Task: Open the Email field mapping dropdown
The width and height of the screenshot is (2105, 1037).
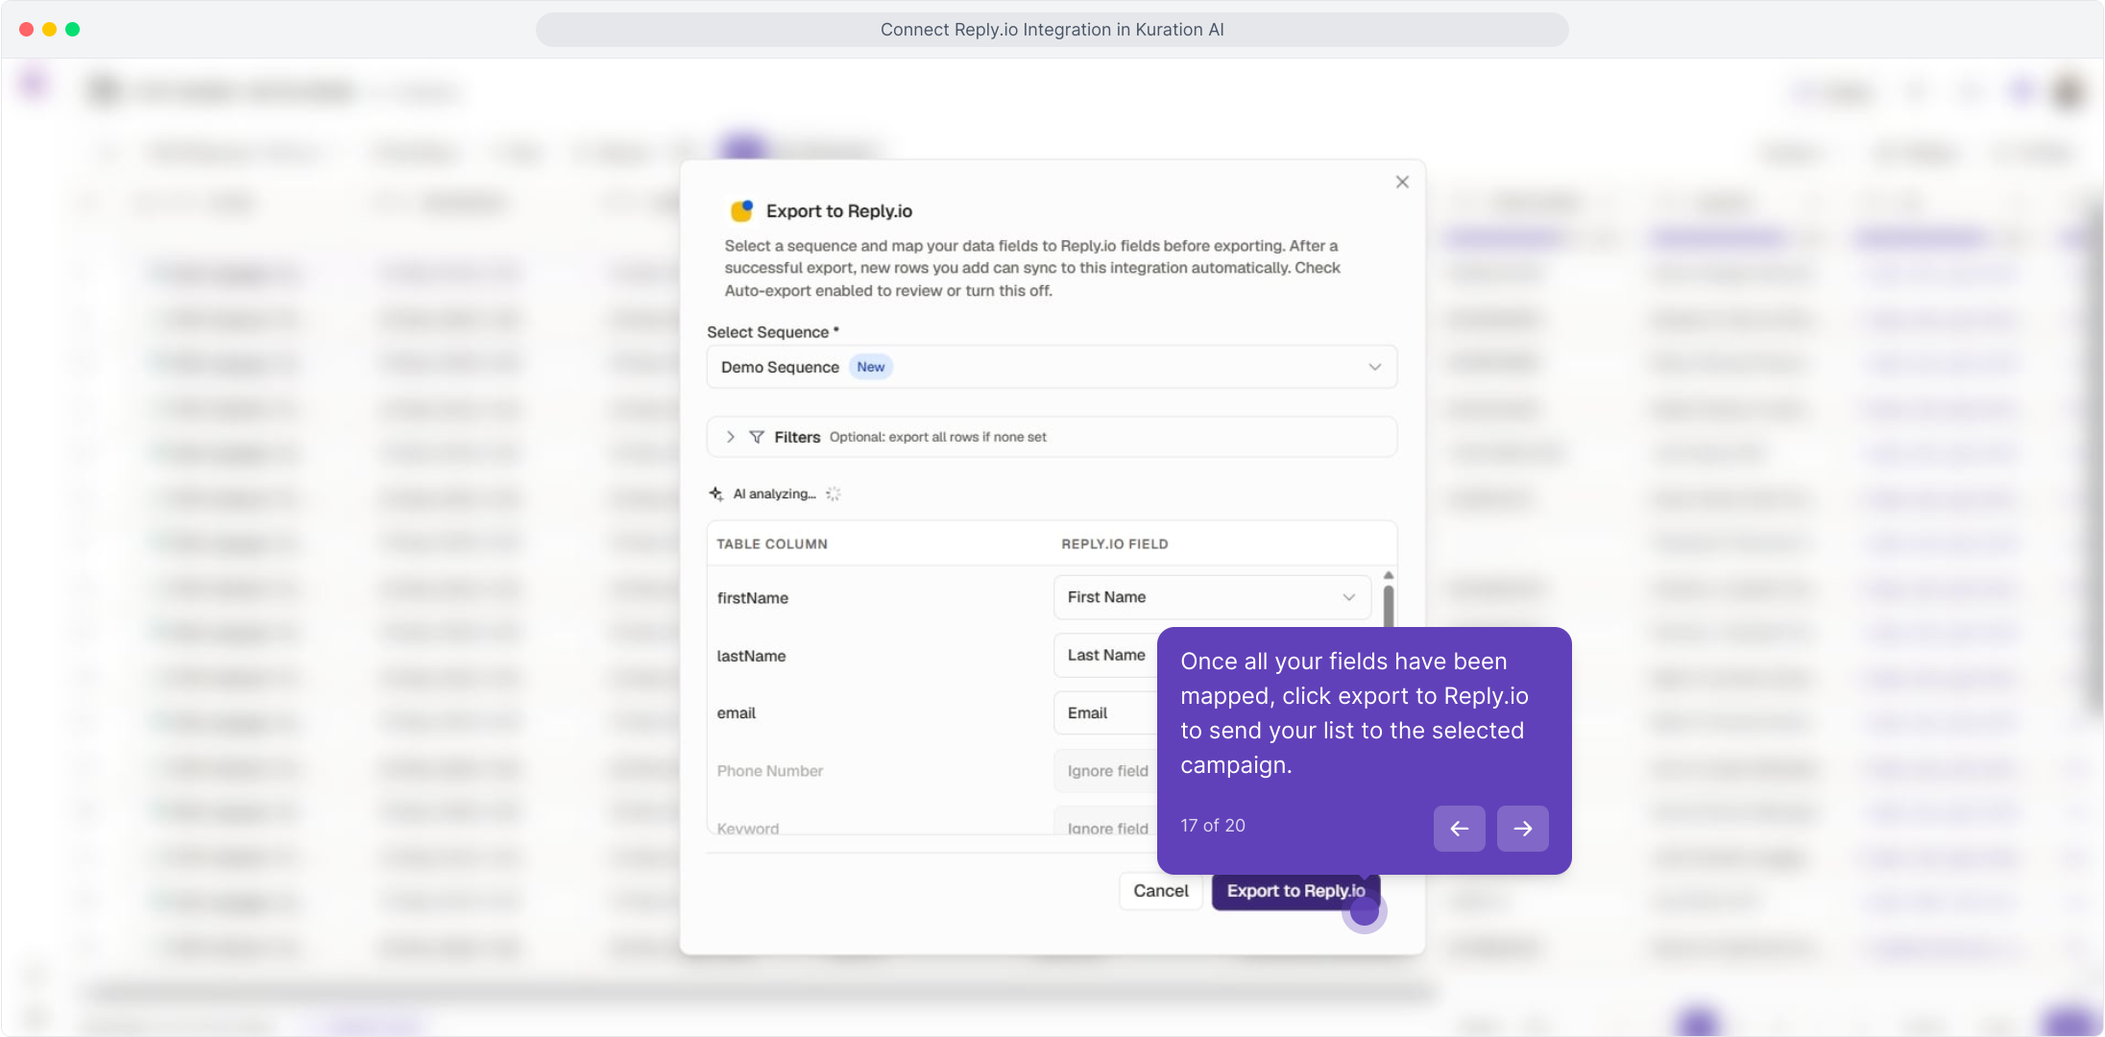Action: pos(1105,712)
